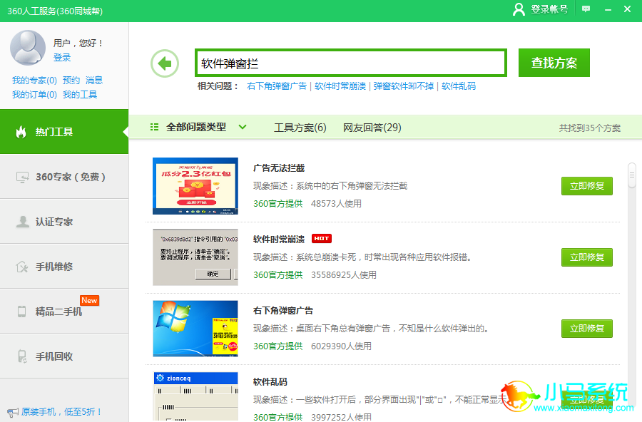The image size is (642, 422).
Task: Click the green back arrow icon
Action: (165, 63)
